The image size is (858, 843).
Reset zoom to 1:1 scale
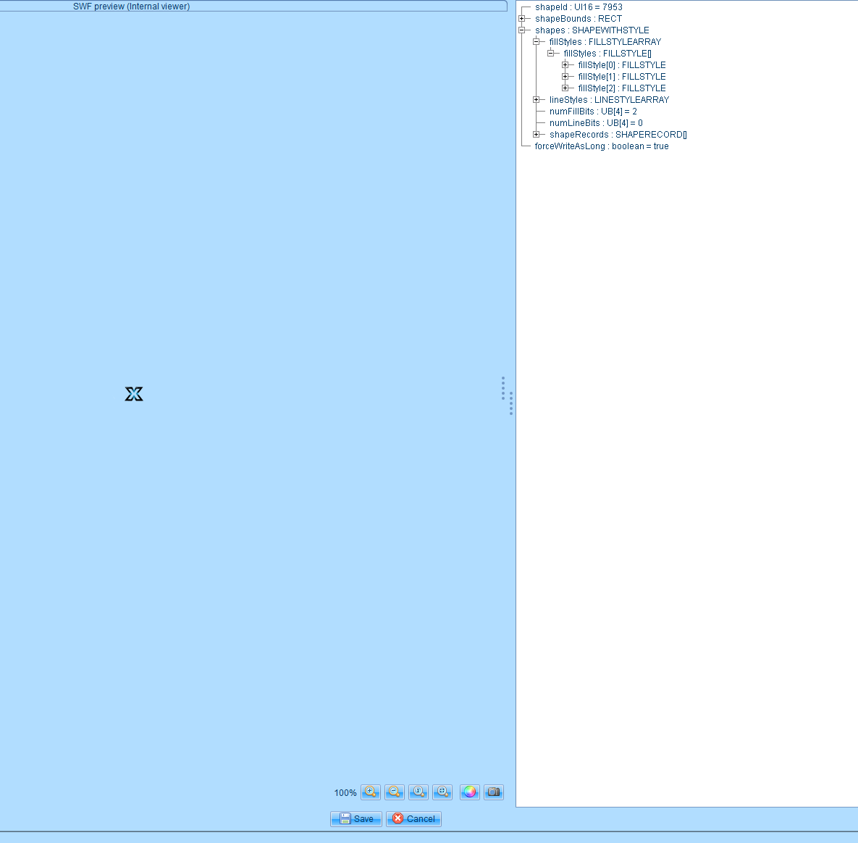tap(419, 792)
